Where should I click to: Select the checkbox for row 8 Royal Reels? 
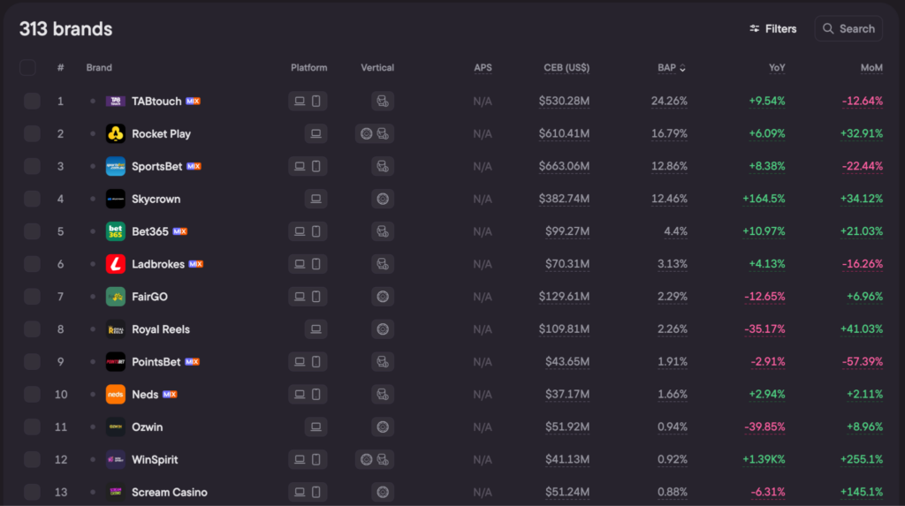32,329
